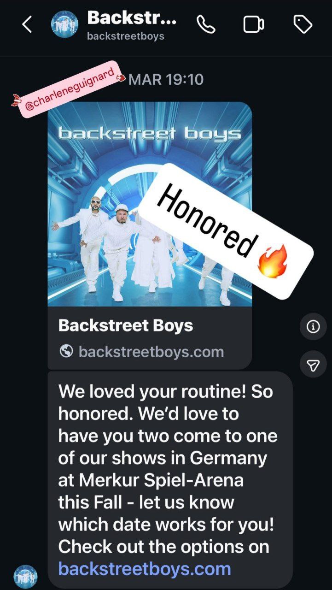Tap the backstreetboys username under the title

pos(126,36)
